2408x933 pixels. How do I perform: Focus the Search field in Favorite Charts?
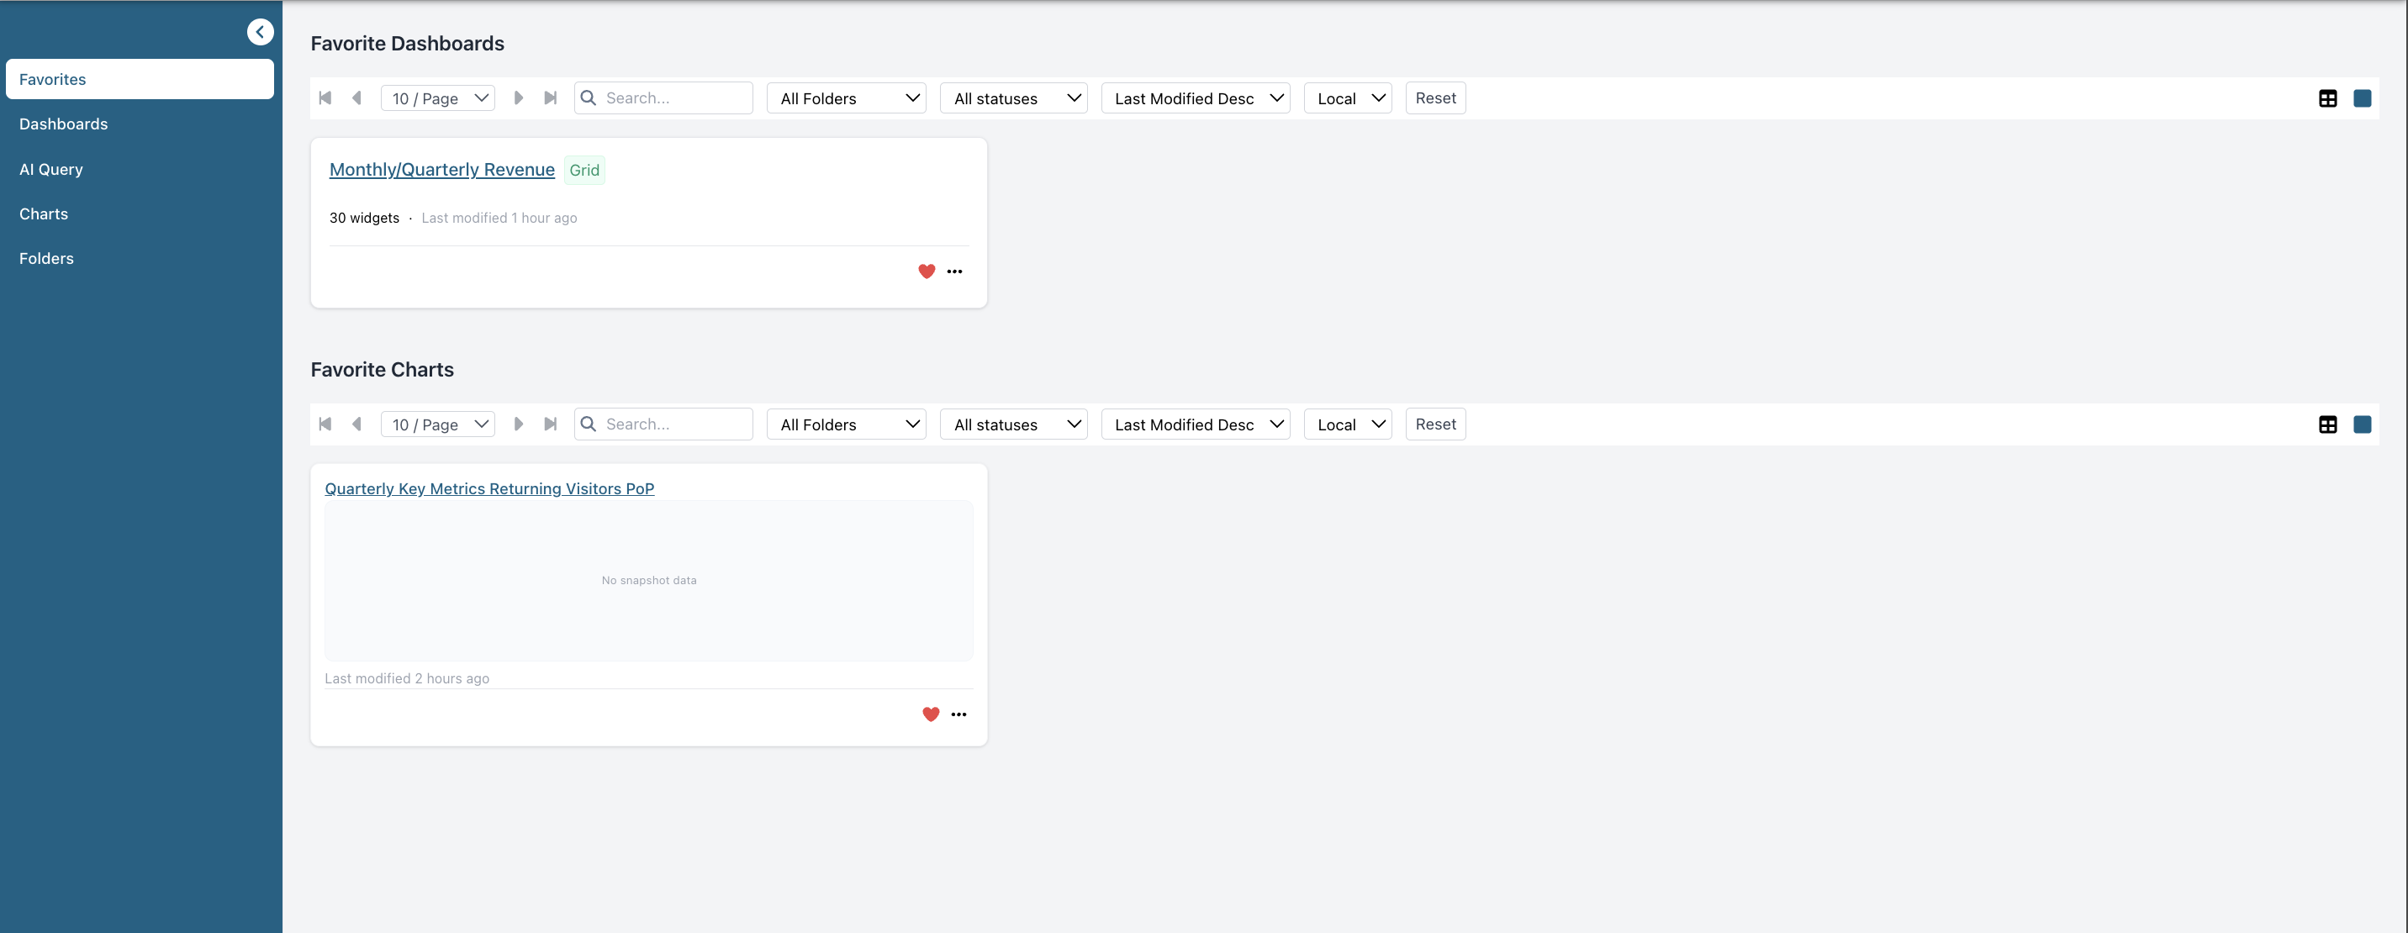click(x=663, y=424)
